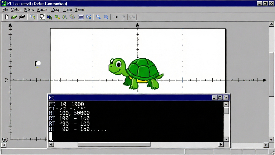Open the File menu
Image resolution: width=275 pixels, height=155 pixels.
[5, 10]
